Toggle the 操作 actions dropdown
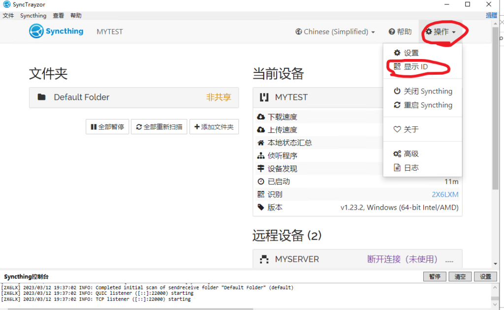 tap(441, 31)
